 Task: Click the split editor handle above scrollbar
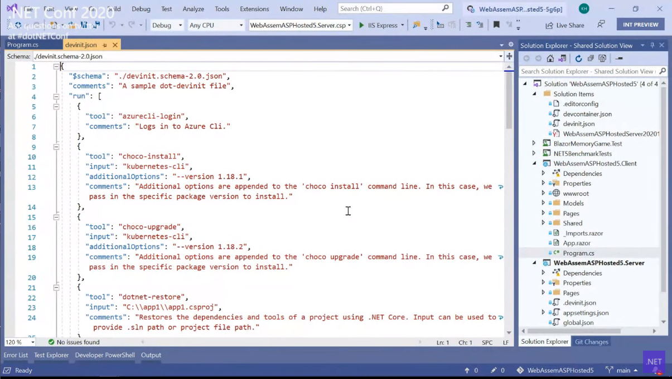(509, 56)
